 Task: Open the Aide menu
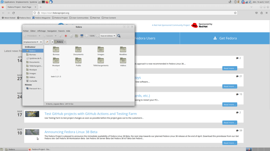point(68,31)
